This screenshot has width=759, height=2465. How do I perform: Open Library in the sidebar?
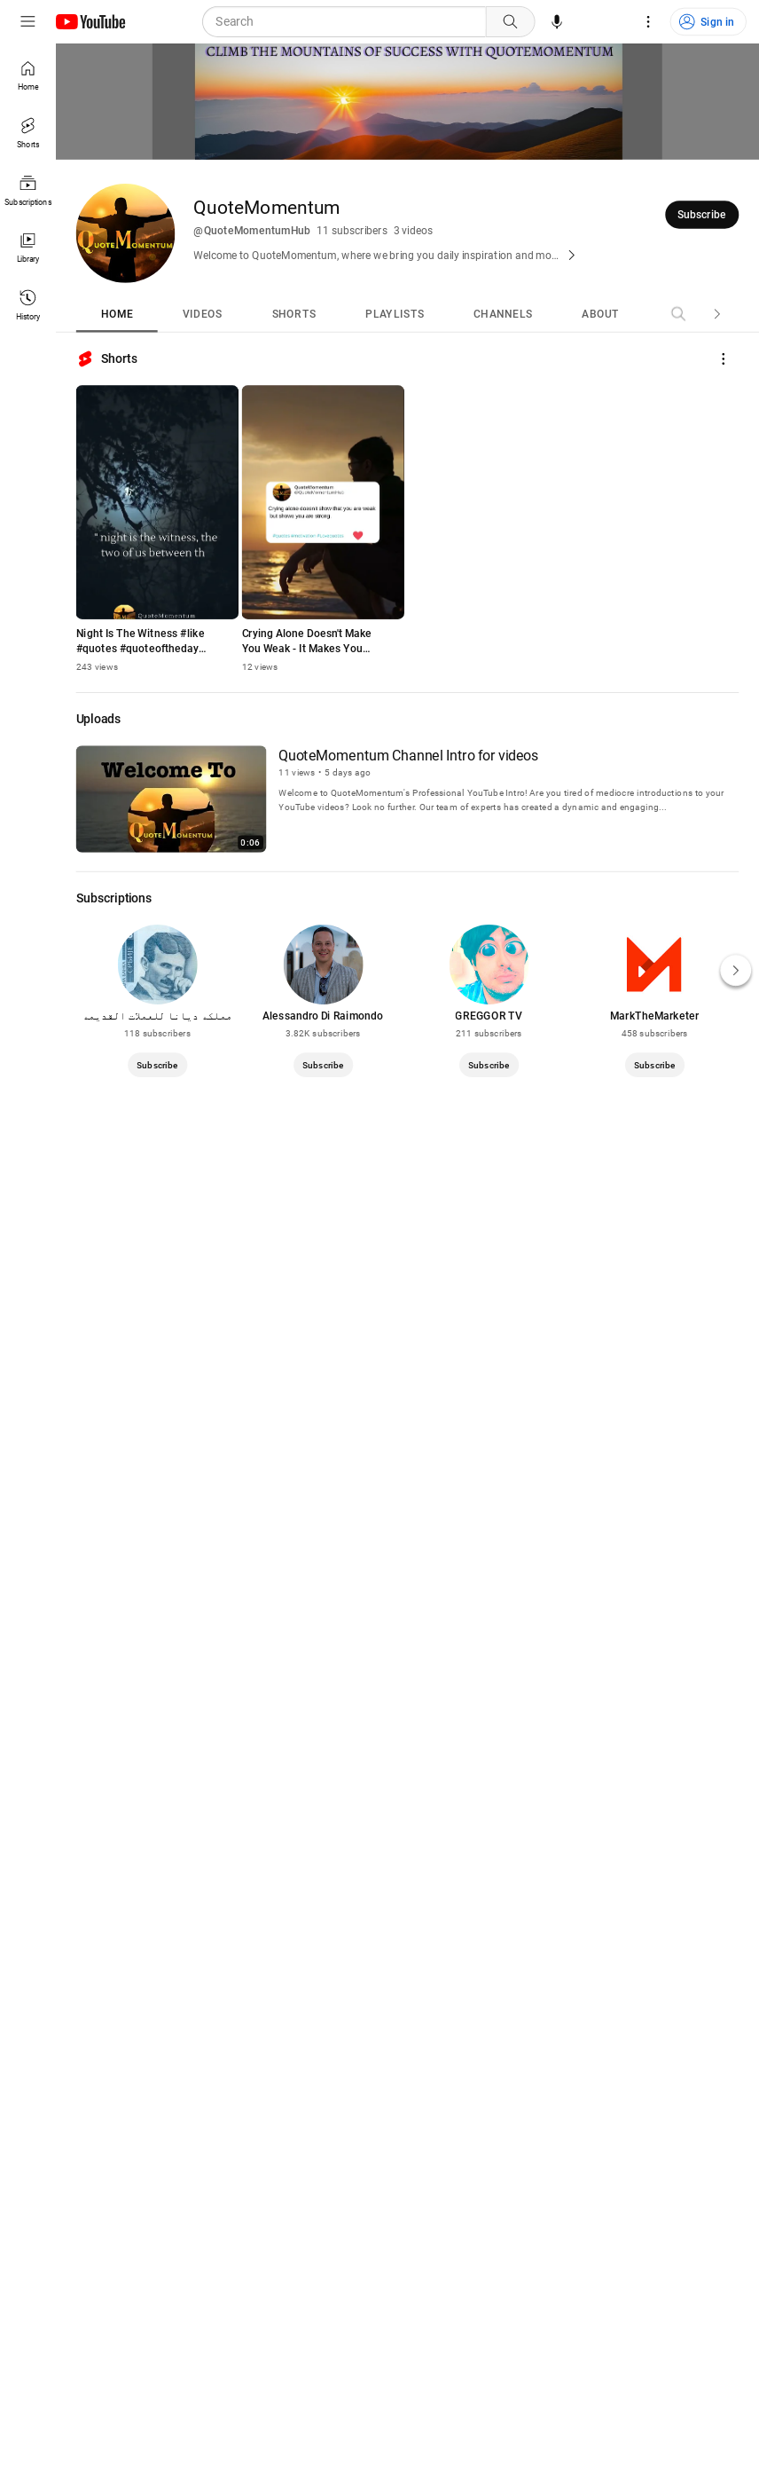(x=27, y=247)
